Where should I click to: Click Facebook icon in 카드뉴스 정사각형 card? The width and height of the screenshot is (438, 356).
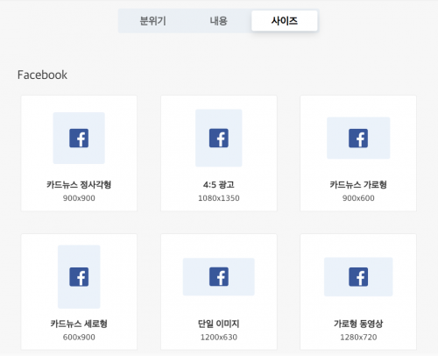[79, 138]
